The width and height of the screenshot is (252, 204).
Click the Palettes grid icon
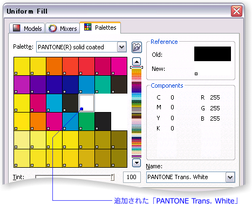point(88,27)
